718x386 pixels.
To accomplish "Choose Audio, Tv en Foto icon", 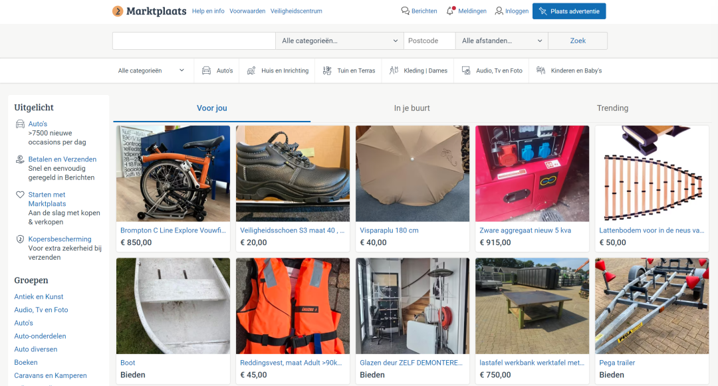I will coord(466,70).
